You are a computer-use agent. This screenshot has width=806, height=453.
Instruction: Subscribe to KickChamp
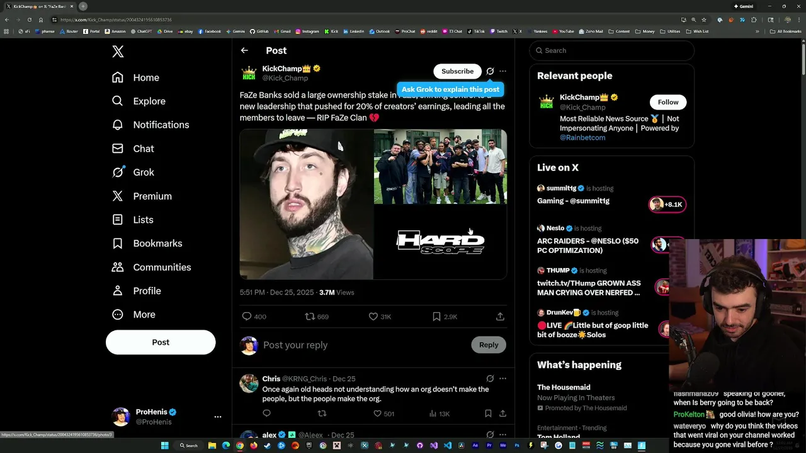click(x=457, y=71)
